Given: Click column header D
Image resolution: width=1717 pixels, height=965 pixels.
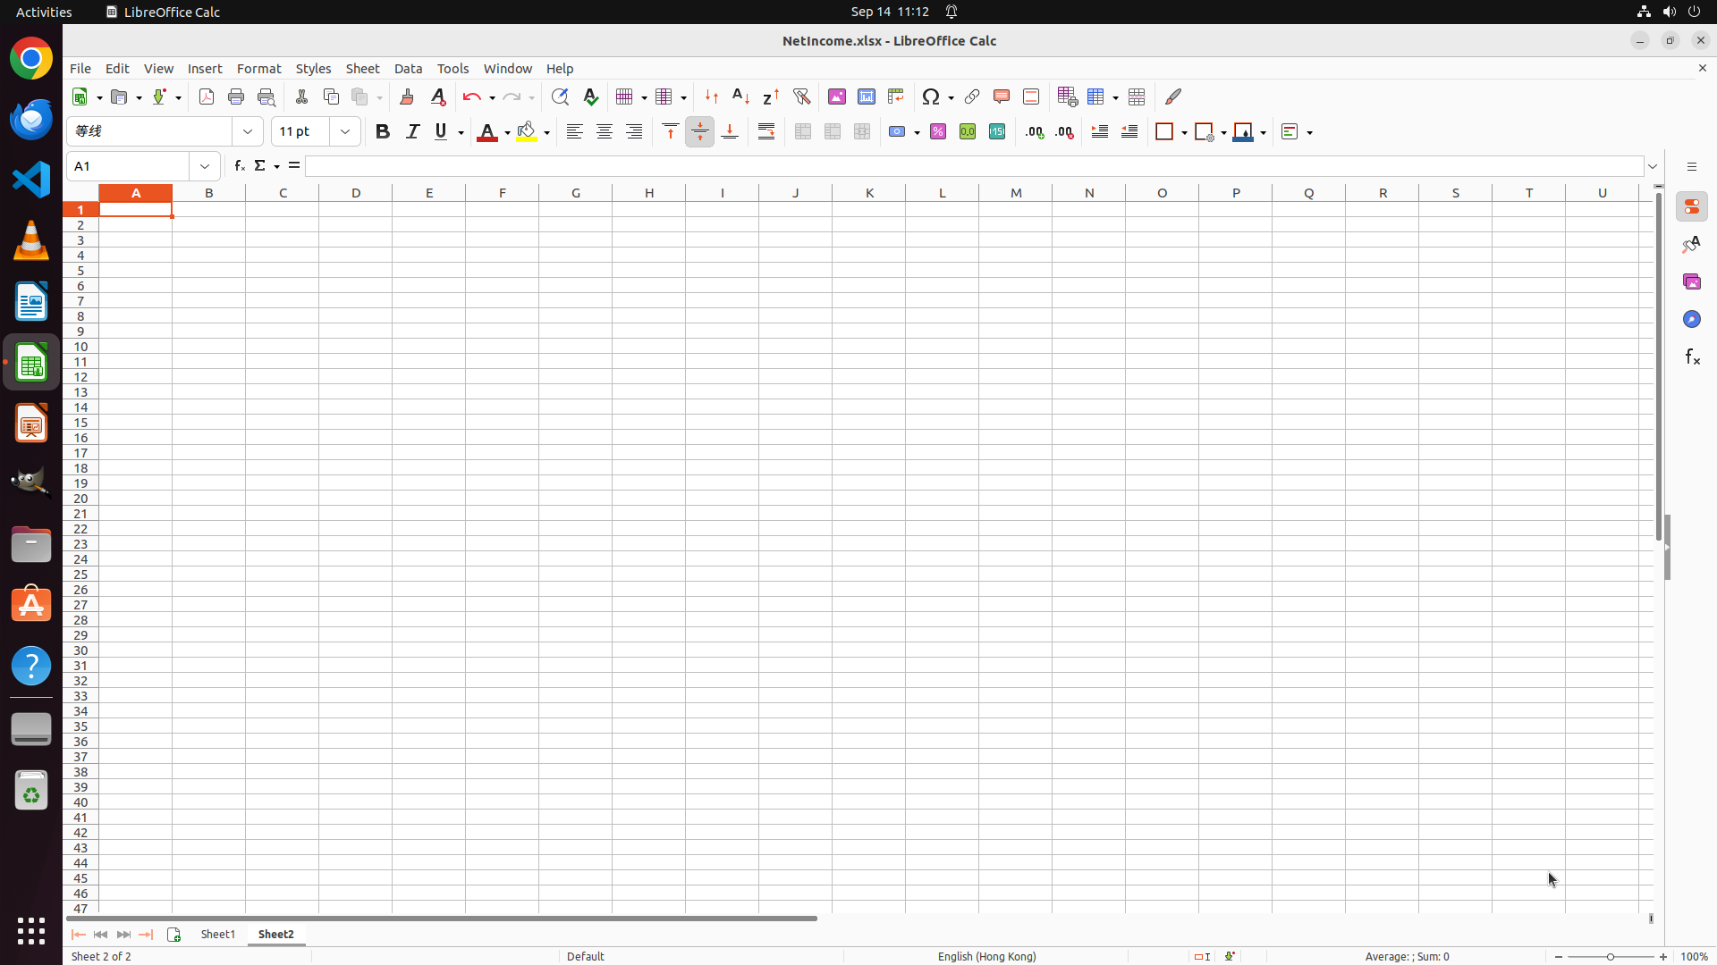Looking at the screenshot, I should 356,193.
